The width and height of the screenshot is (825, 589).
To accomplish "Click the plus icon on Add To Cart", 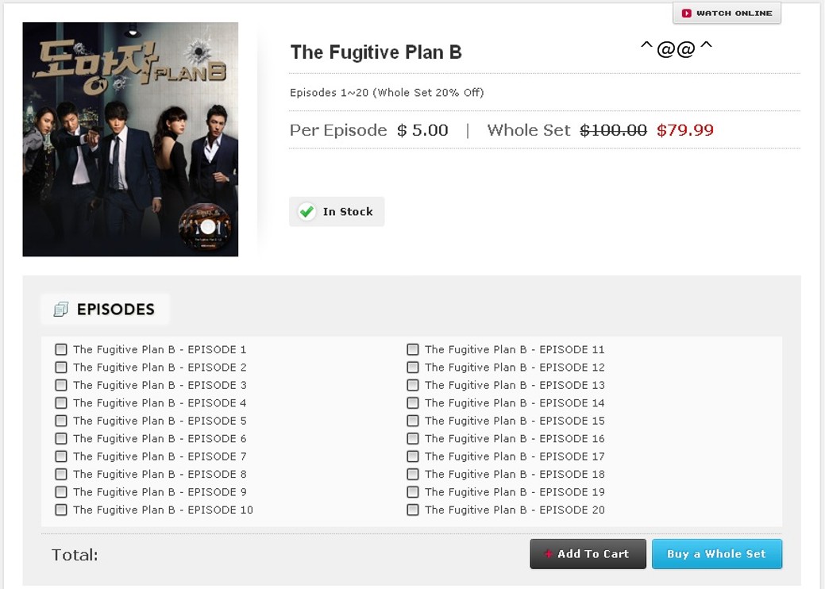I will pos(548,554).
